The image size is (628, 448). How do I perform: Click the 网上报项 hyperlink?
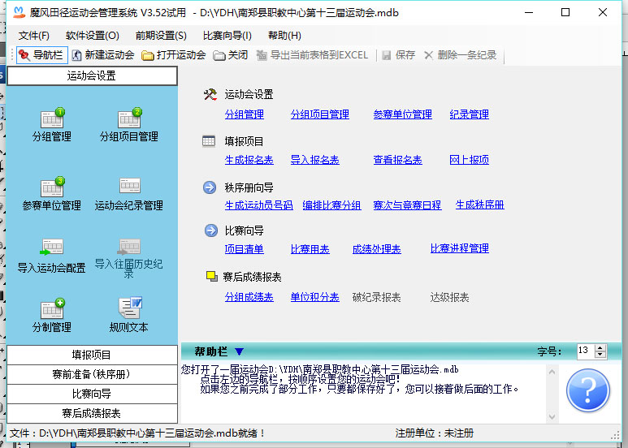[x=469, y=160]
